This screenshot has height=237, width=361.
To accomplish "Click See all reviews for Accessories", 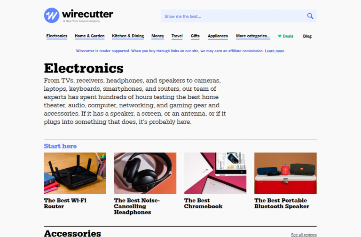I will tap(304, 235).
